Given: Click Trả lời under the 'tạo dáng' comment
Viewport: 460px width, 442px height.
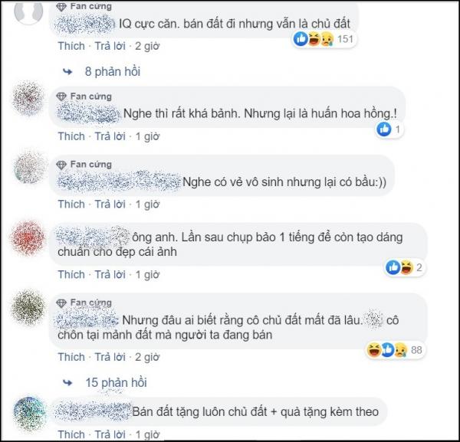Looking at the screenshot, I should 110,275.
